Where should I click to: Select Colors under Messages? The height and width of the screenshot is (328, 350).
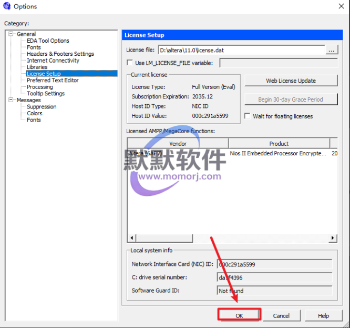35,113
